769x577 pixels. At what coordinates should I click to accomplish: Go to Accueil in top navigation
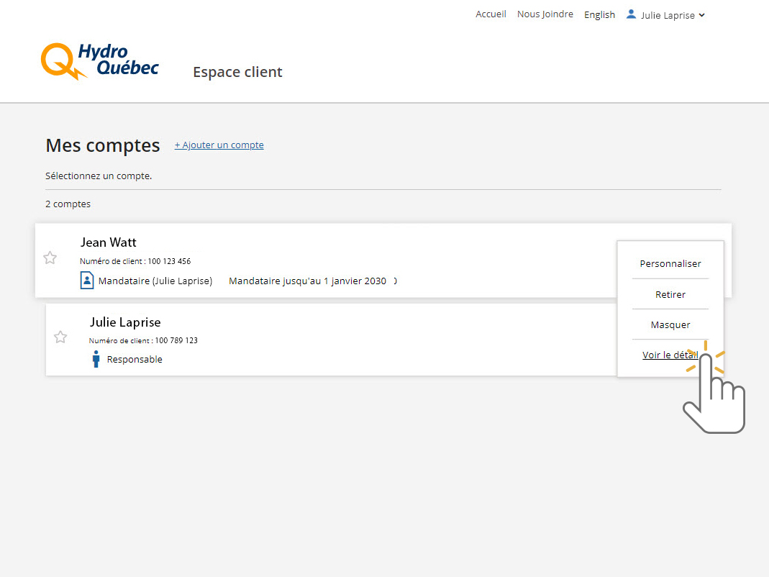(x=491, y=14)
